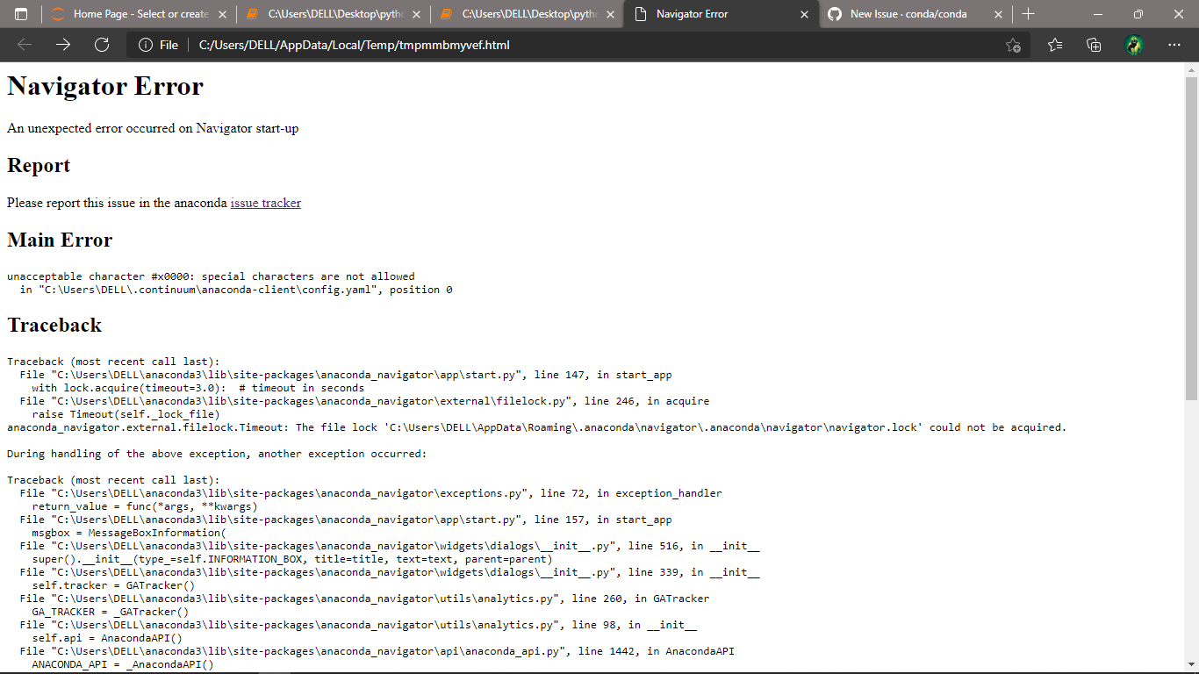
Task: Click the forward navigation arrow
Action: [61, 45]
